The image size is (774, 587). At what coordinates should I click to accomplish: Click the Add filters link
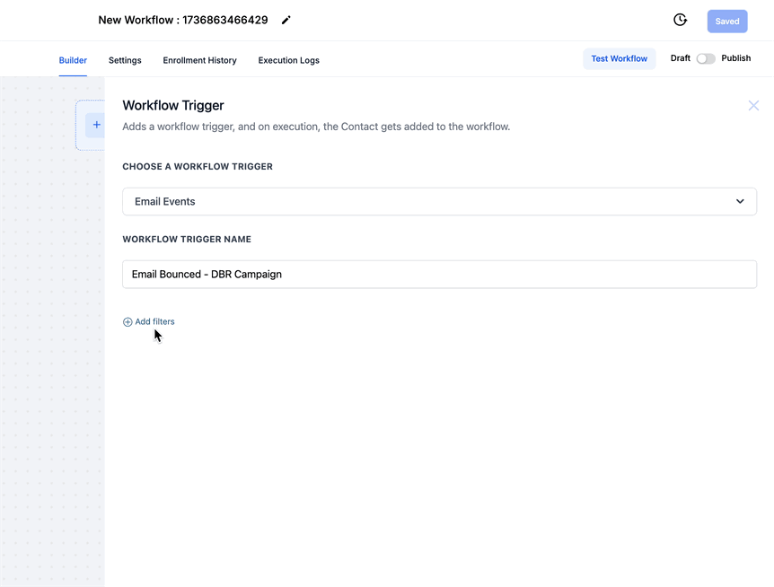pyautogui.click(x=154, y=321)
